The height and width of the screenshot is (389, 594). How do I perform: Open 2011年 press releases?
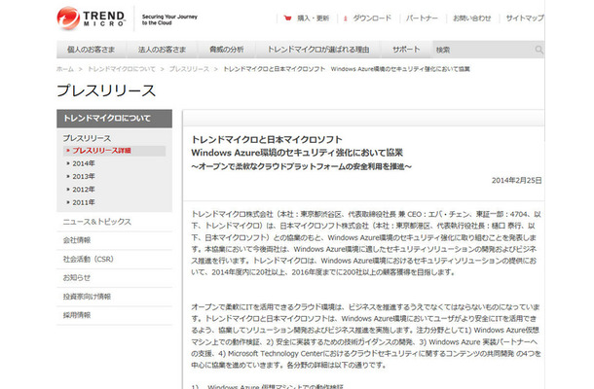(84, 202)
